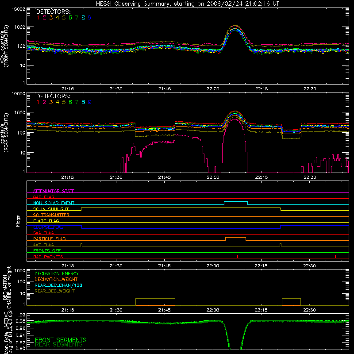Select orange detector number 3 in the front segments legend
Viewport: 354px width, 354px height.
coord(51,18)
